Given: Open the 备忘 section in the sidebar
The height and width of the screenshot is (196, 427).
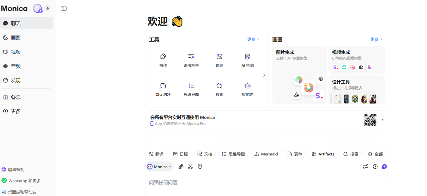Looking at the screenshot, I should [26, 97].
